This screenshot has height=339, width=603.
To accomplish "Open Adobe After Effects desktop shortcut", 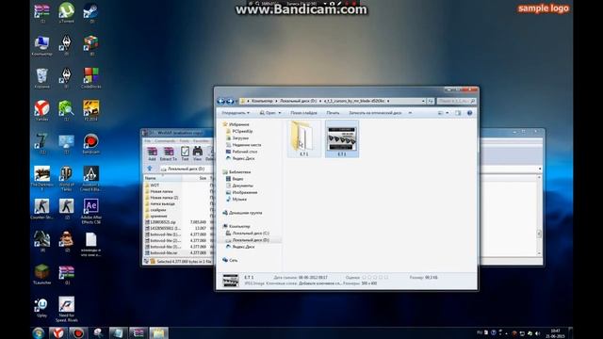I will click(91, 211).
